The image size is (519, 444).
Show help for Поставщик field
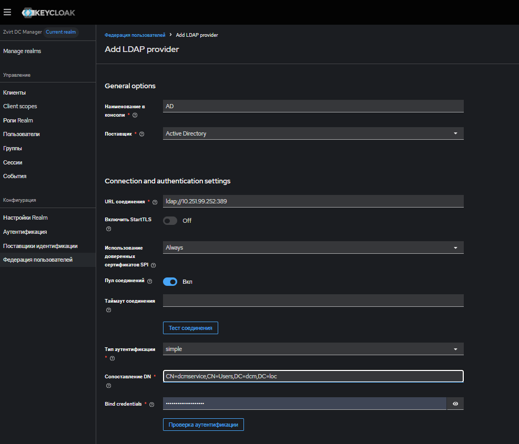(141, 134)
